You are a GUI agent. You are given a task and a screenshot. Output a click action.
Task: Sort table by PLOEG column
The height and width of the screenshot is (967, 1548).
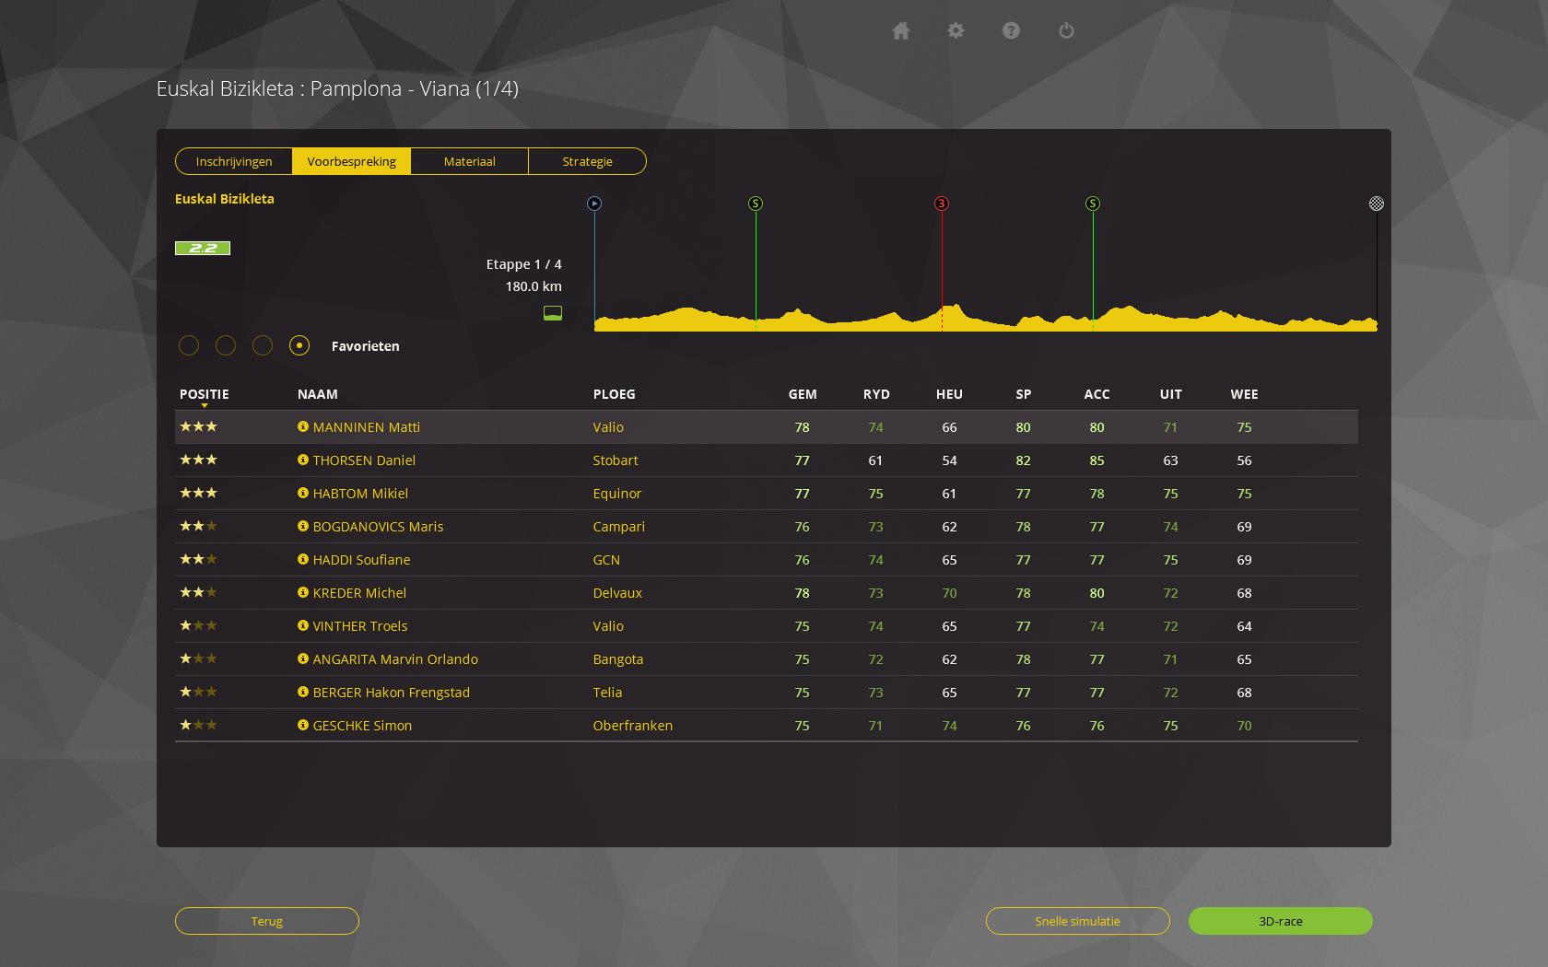click(614, 394)
